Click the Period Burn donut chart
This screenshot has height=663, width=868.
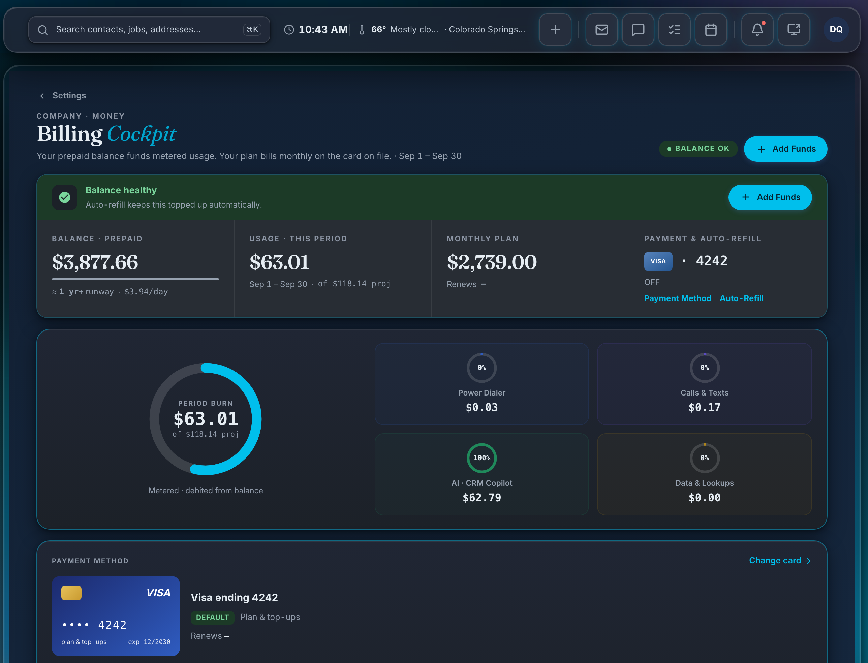click(206, 419)
